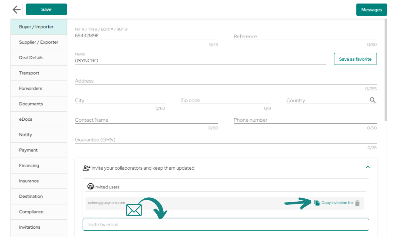Click the copy invitation link icon

pyautogui.click(x=317, y=203)
